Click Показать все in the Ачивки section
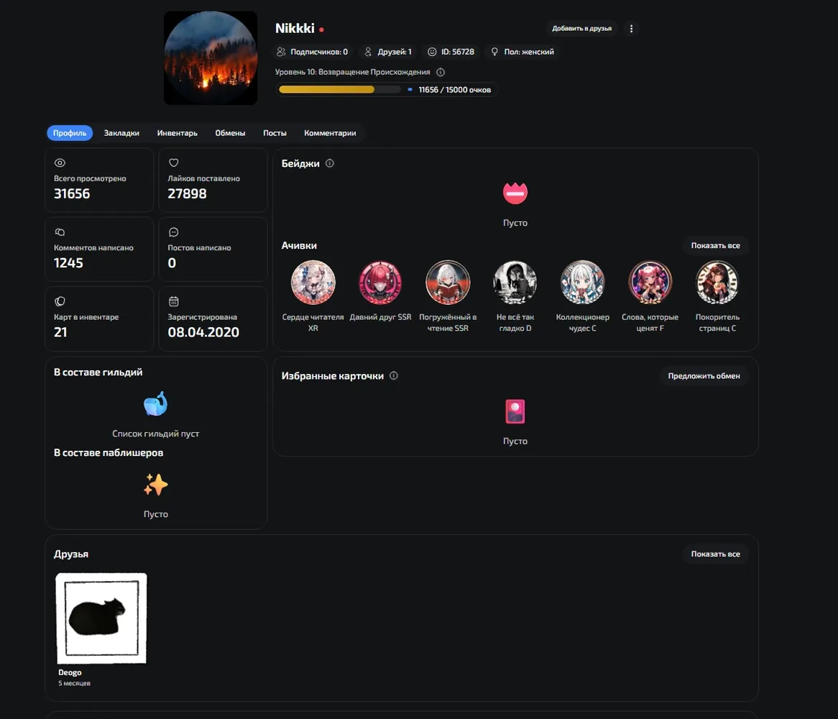Viewport: 838px width, 719px height. [x=715, y=245]
